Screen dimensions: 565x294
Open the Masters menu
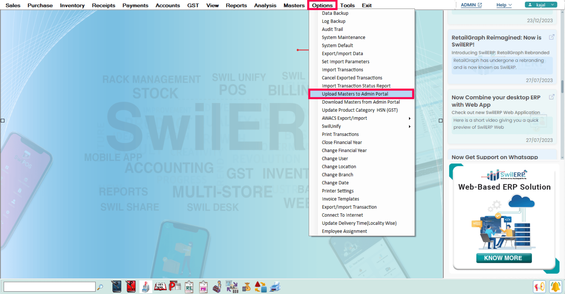294,5
